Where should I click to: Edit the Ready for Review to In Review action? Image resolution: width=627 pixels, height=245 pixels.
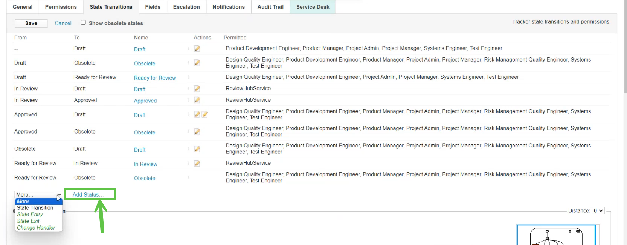197,164
